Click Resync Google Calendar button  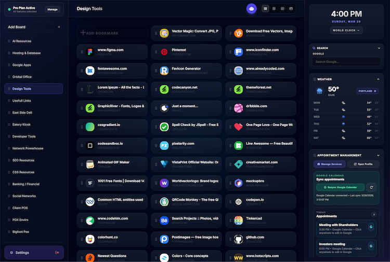pos(340,187)
